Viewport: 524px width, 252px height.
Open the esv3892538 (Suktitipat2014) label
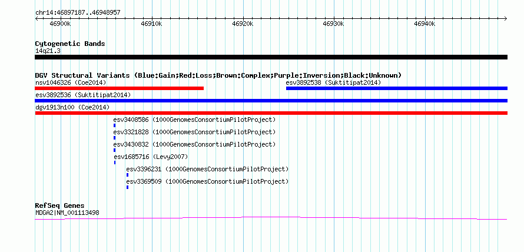333,82
